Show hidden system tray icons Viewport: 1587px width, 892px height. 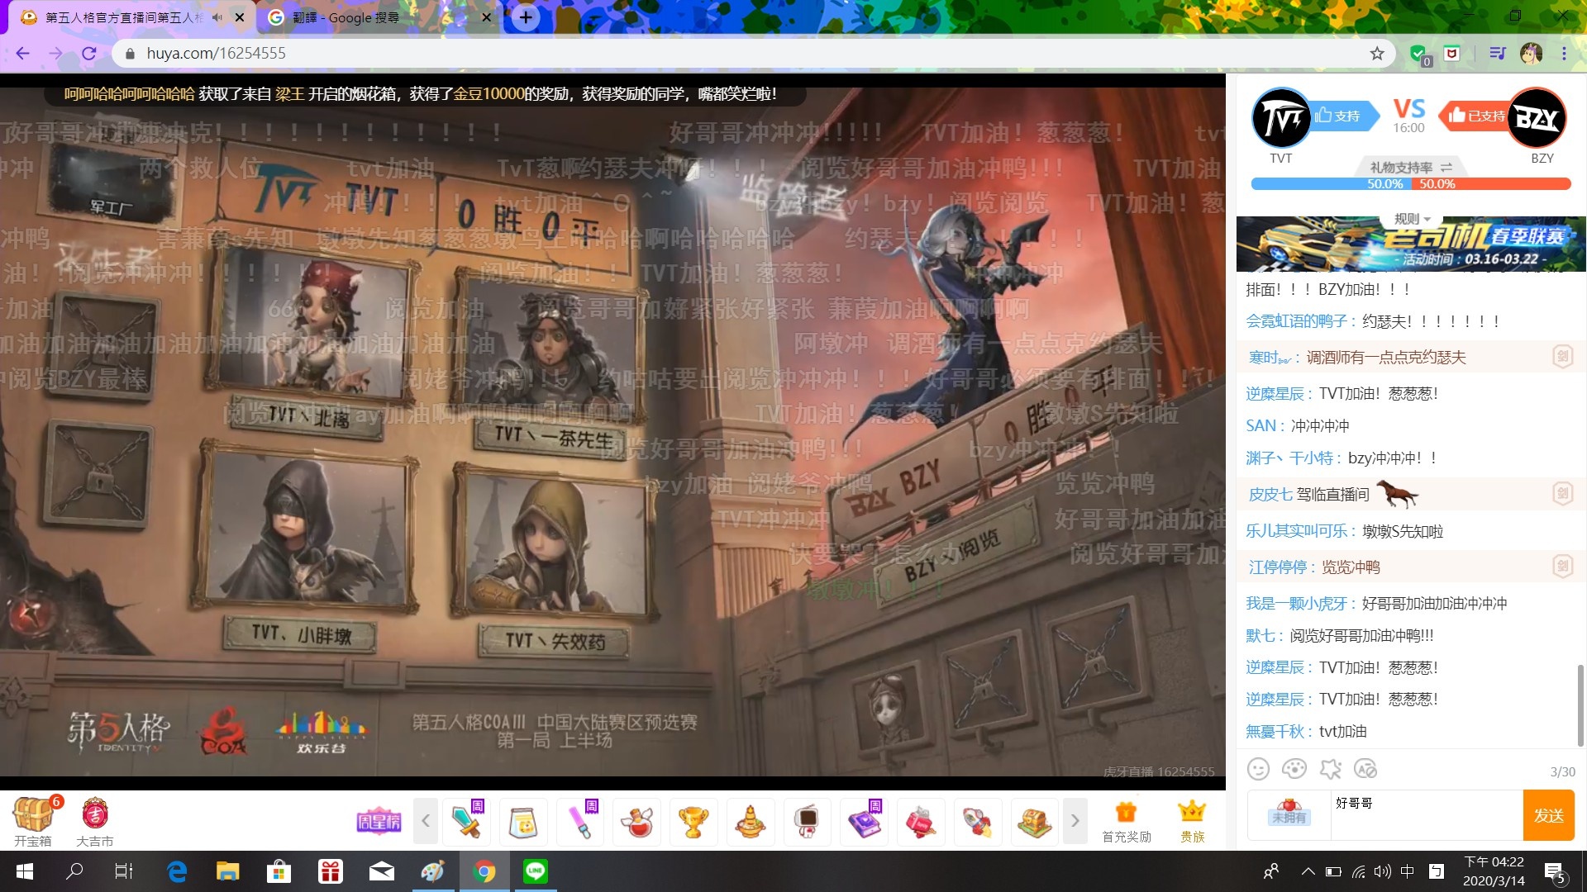point(1308,871)
